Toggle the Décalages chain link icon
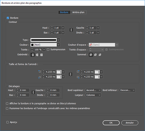145x131 pixels. [33, 92]
